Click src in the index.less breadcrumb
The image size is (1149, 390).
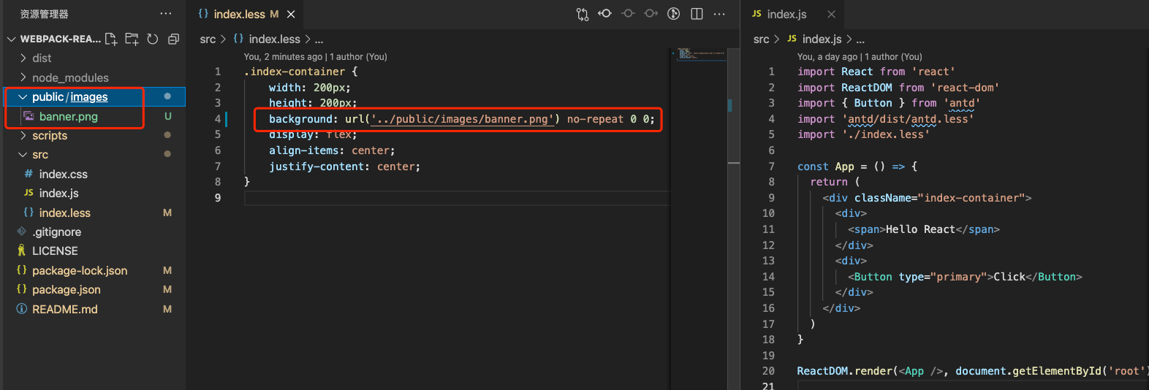[x=208, y=39]
